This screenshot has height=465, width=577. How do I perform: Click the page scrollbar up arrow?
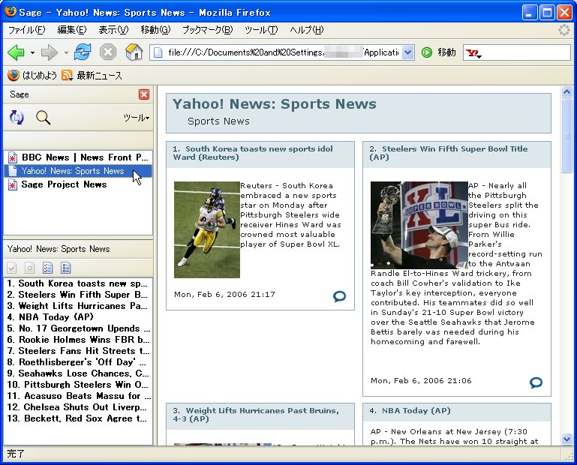(566, 91)
